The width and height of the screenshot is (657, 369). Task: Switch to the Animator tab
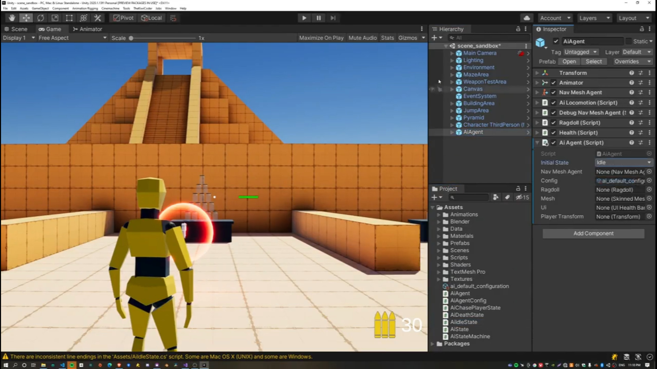pyautogui.click(x=88, y=29)
